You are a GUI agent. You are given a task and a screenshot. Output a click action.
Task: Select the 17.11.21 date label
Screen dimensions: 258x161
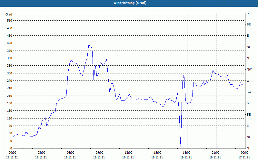pyautogui.click(x=244, y=157)
